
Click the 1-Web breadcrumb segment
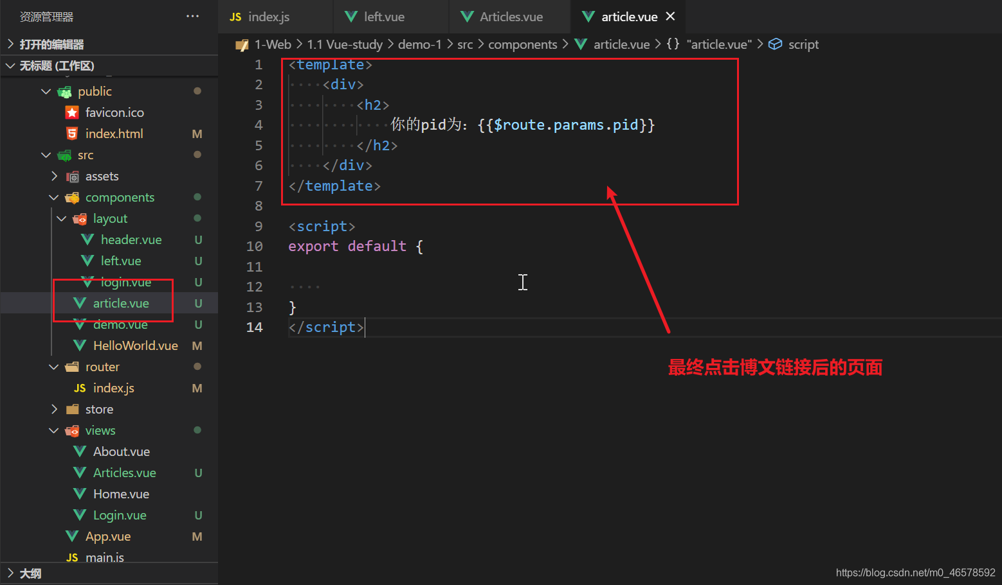click(273, 44)
